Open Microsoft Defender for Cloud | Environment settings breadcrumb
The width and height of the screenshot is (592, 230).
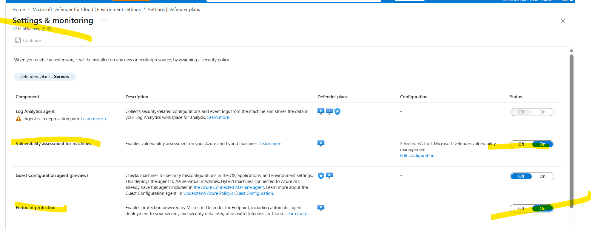87,10
